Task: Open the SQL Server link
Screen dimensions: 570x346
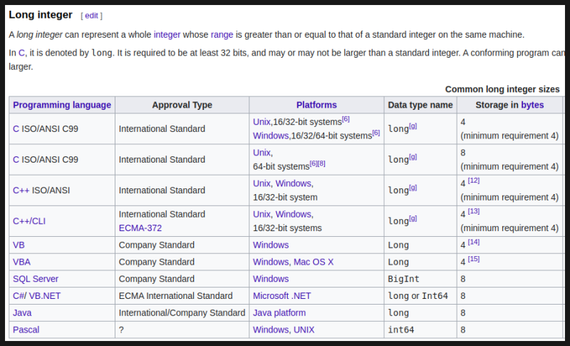Action: [36, 279]
